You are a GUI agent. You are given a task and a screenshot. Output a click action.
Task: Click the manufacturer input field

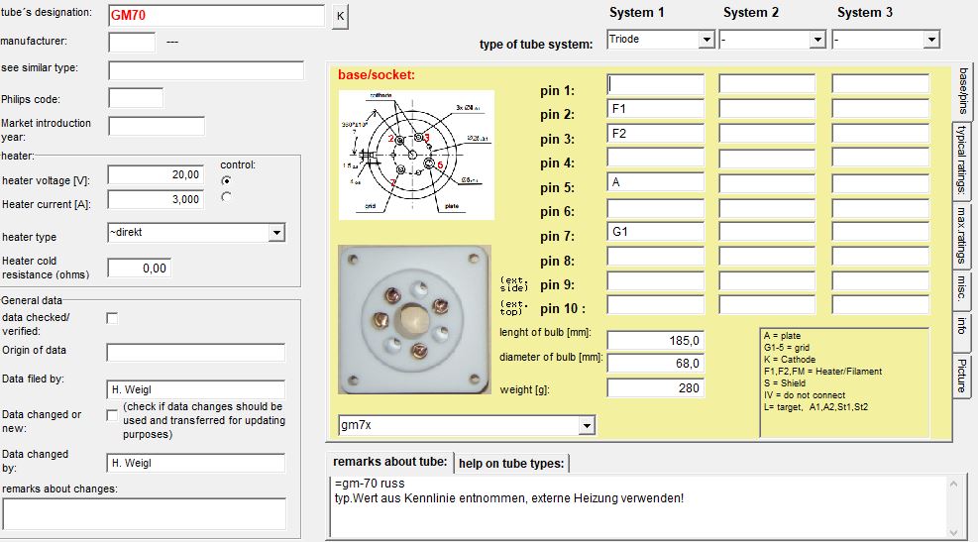[x=132, y=42]
